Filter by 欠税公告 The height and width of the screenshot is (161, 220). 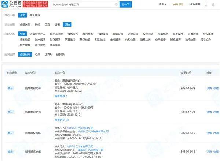[x=130, y=40]
